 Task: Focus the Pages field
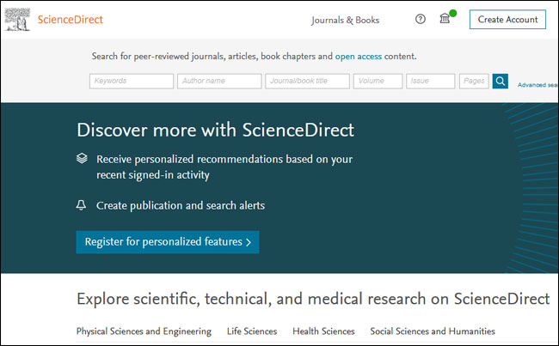point(474,82)
